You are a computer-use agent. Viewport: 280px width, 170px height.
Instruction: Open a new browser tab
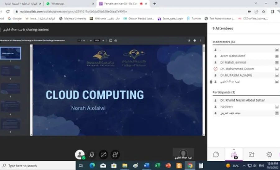(154, 4)
